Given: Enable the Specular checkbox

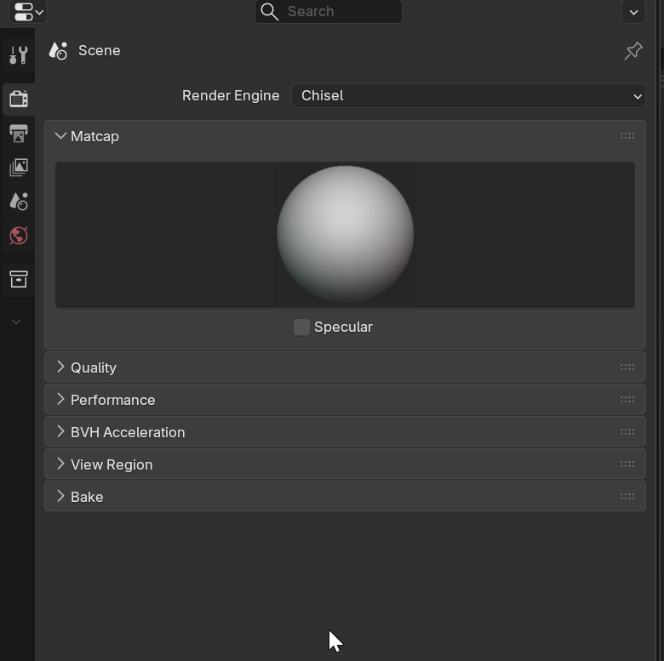Looking at the screenshot, I should (x=301, y=327).
